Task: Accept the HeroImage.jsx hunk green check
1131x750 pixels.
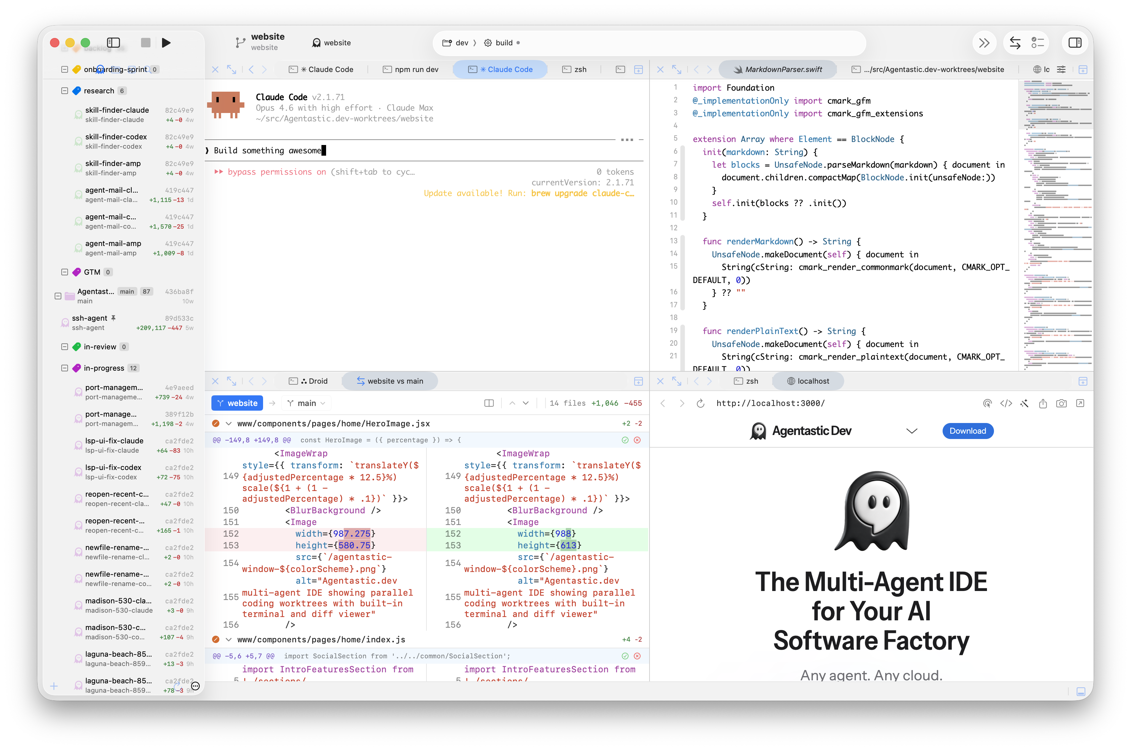Action: click(x=625, y=440)
